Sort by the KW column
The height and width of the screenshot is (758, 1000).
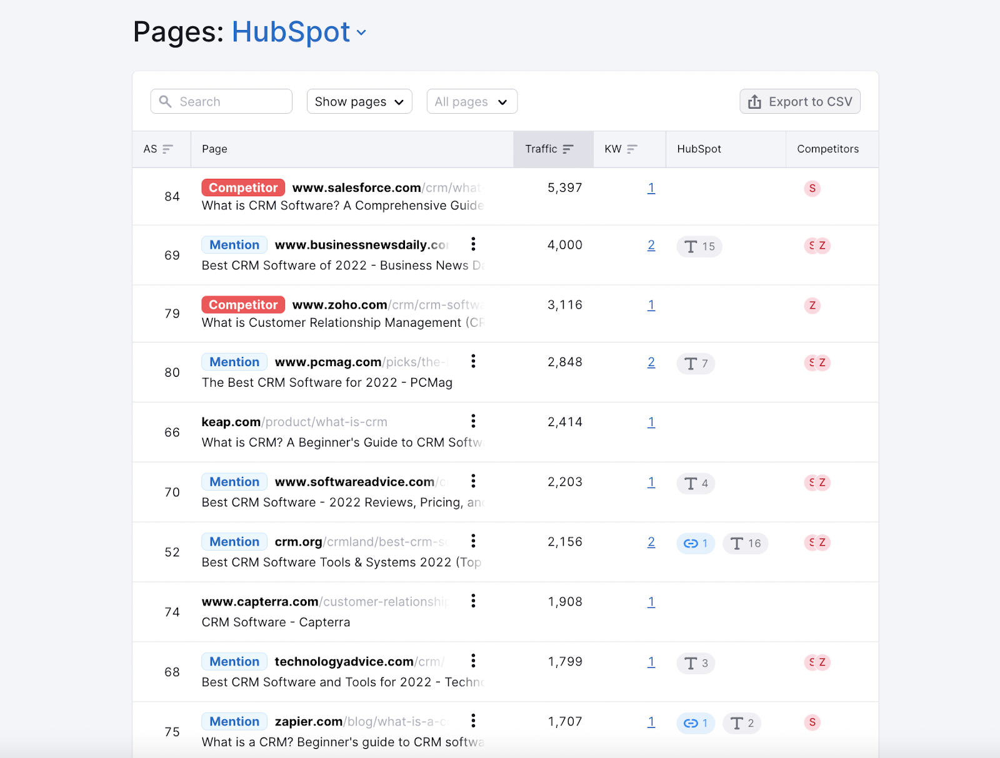tap(631, 149)
